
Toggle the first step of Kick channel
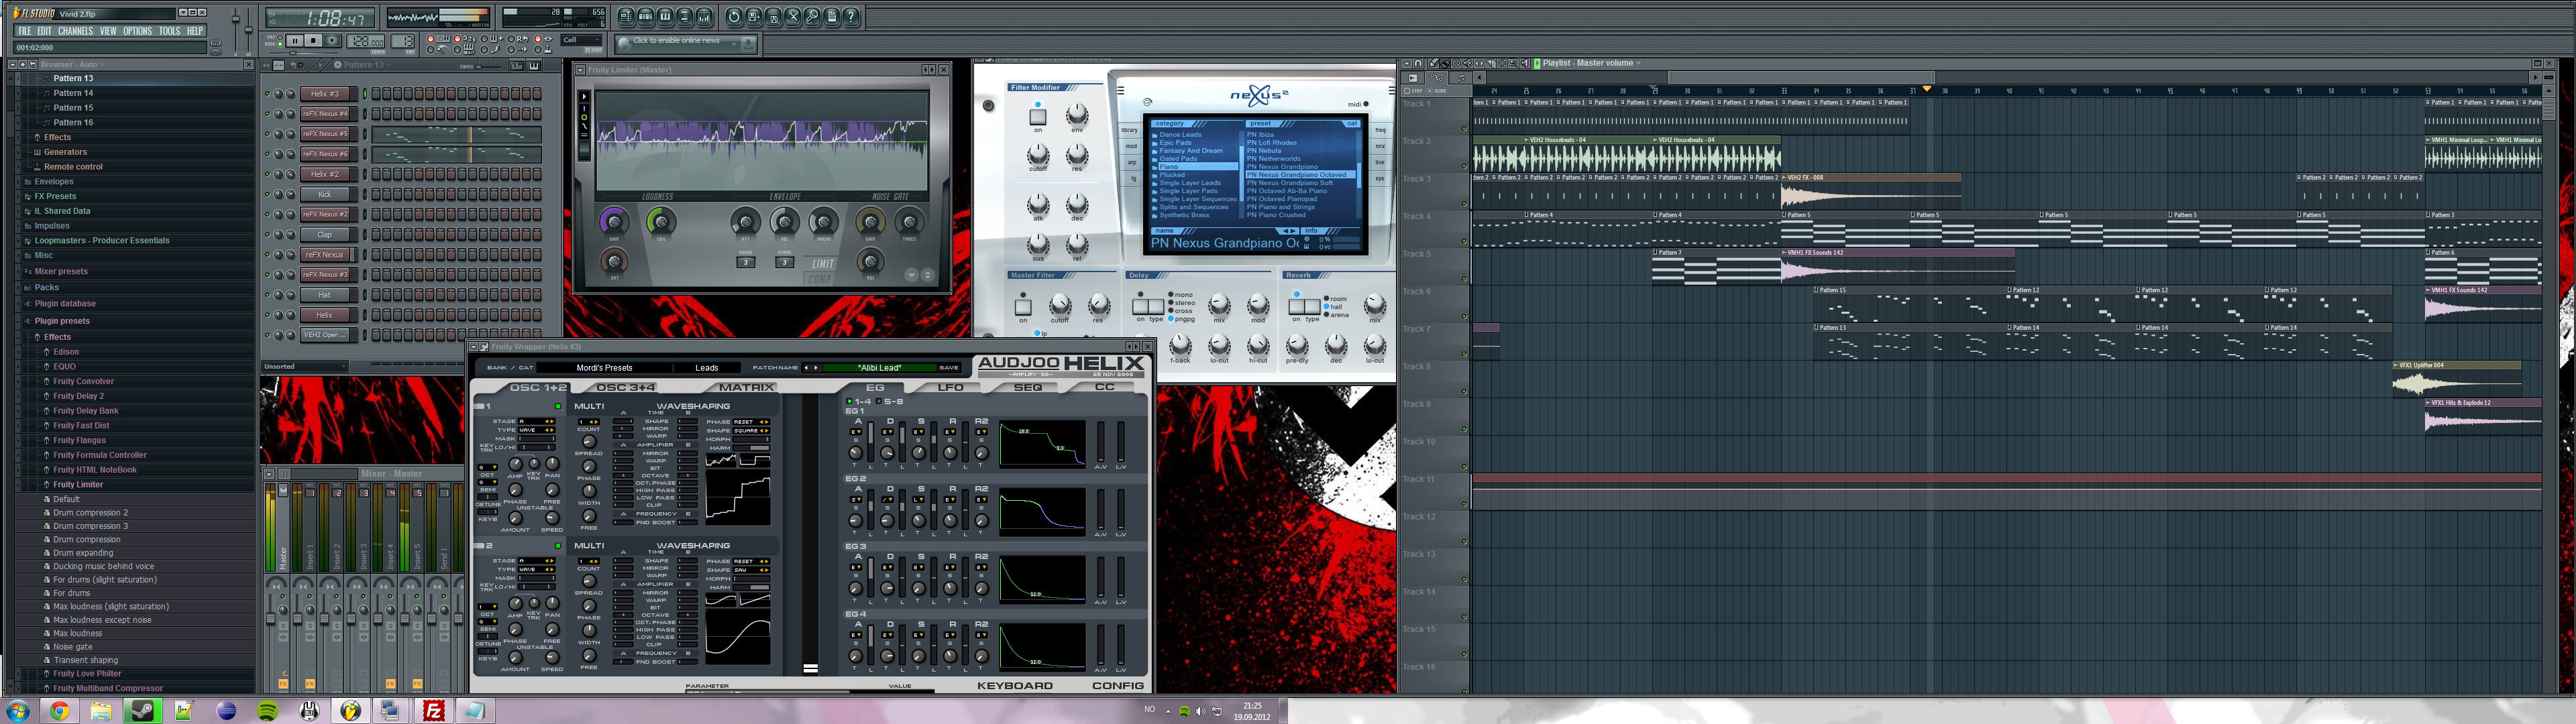tap(376, 194)
